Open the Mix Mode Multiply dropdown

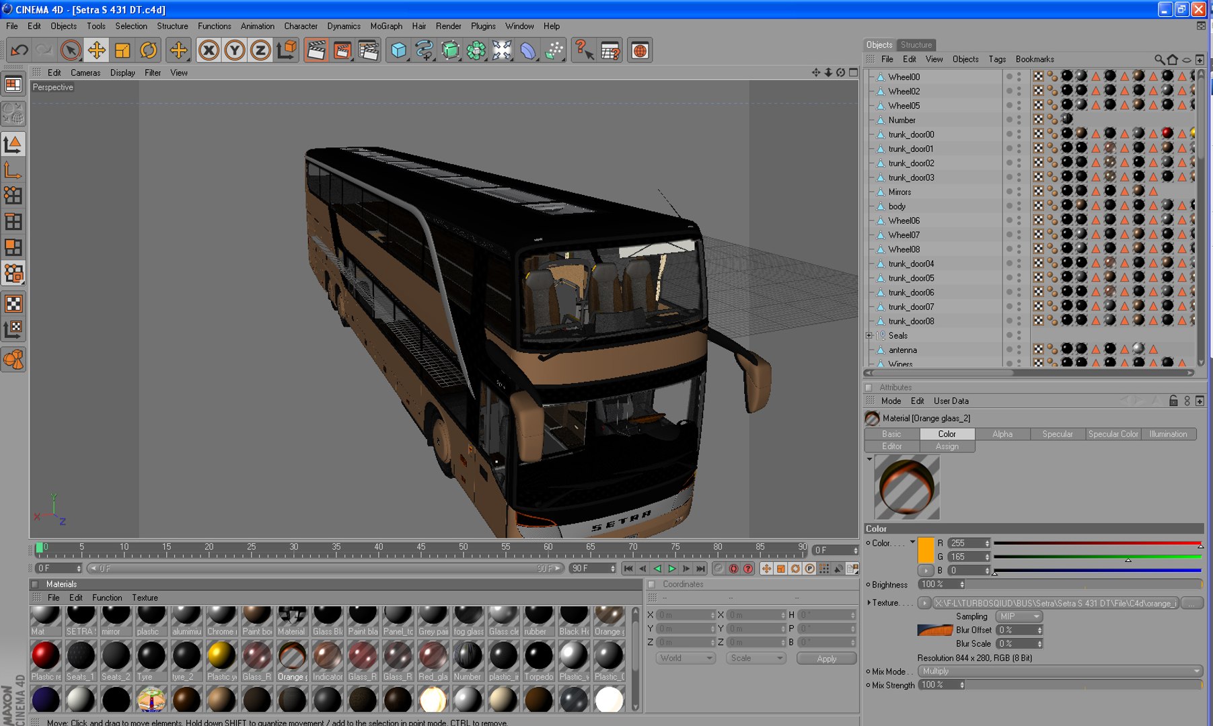(1060, 671)
